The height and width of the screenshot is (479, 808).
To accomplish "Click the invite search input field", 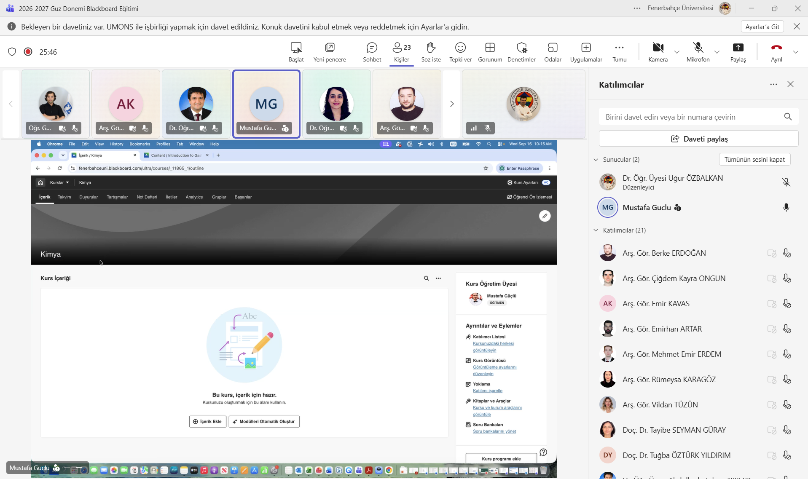I will point(691,117).
